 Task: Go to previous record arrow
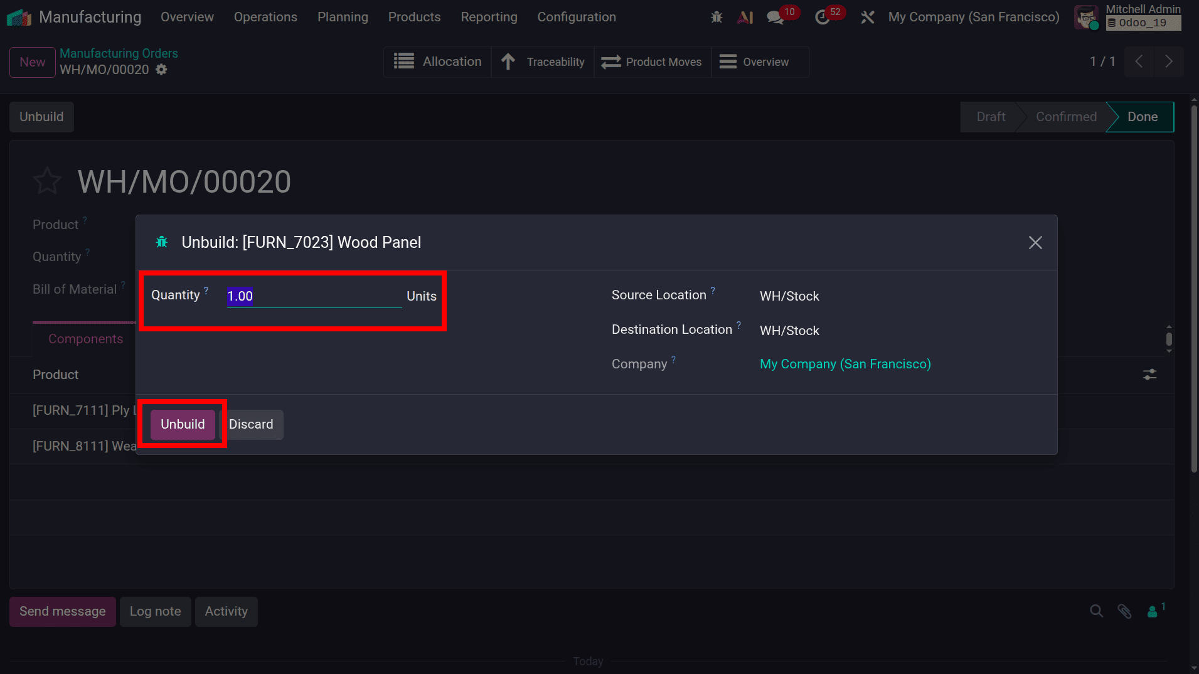[x=1139, y=62]
